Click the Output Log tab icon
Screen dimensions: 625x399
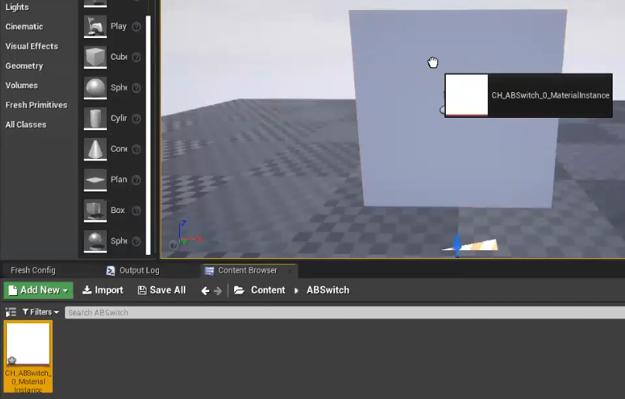pos(110,270)
